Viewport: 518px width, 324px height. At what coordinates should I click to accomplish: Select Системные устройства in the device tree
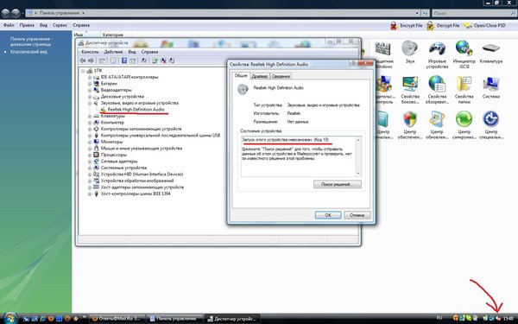[x=123, y=168]
